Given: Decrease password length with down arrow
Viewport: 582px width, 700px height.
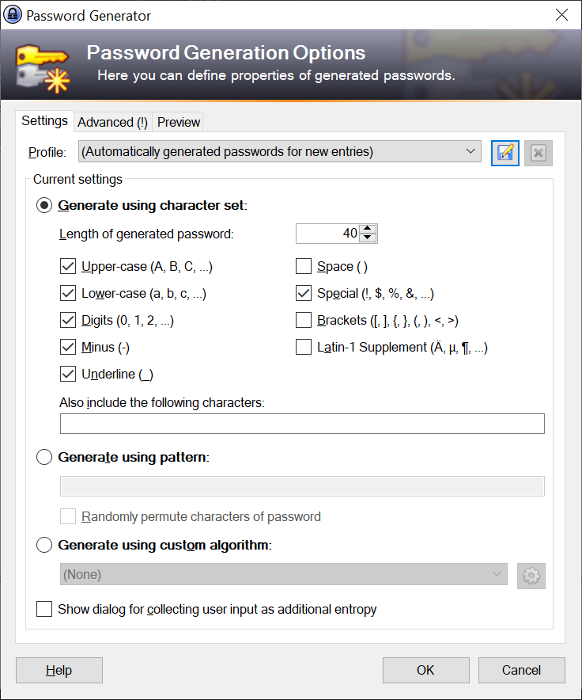Looking at the screenshot, I should pyautogui.click(x=368, y=238).
